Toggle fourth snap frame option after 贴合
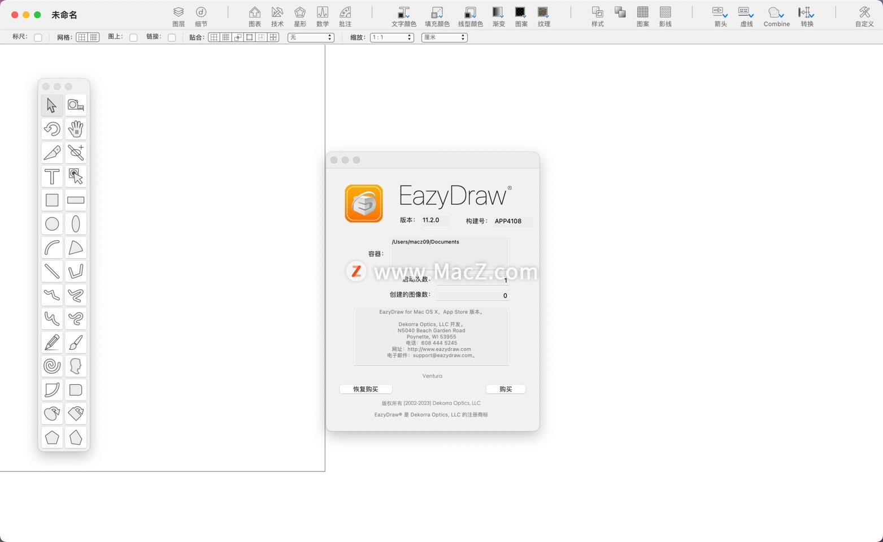883x542 pixels. coord(250,37)
